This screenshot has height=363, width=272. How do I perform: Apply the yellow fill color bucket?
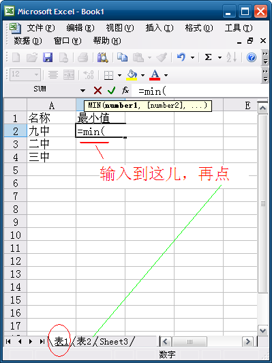[132, 75]
